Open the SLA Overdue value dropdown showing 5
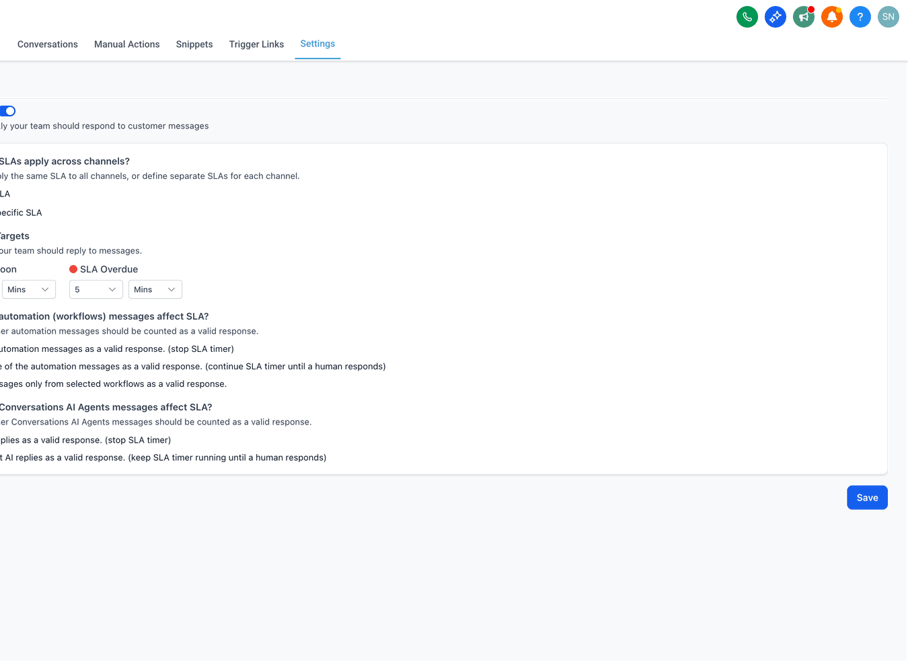This screenshot has height=662, width=908. click(96, 289)
